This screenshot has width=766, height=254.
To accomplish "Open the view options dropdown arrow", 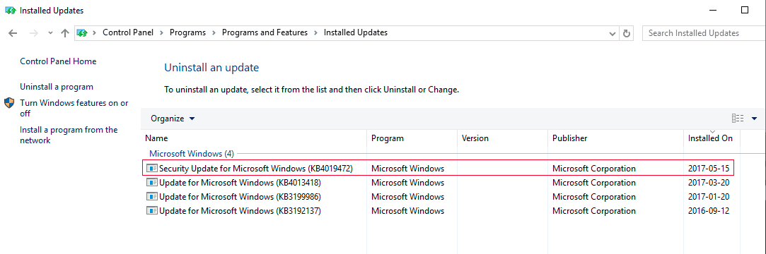I will 754,119.
